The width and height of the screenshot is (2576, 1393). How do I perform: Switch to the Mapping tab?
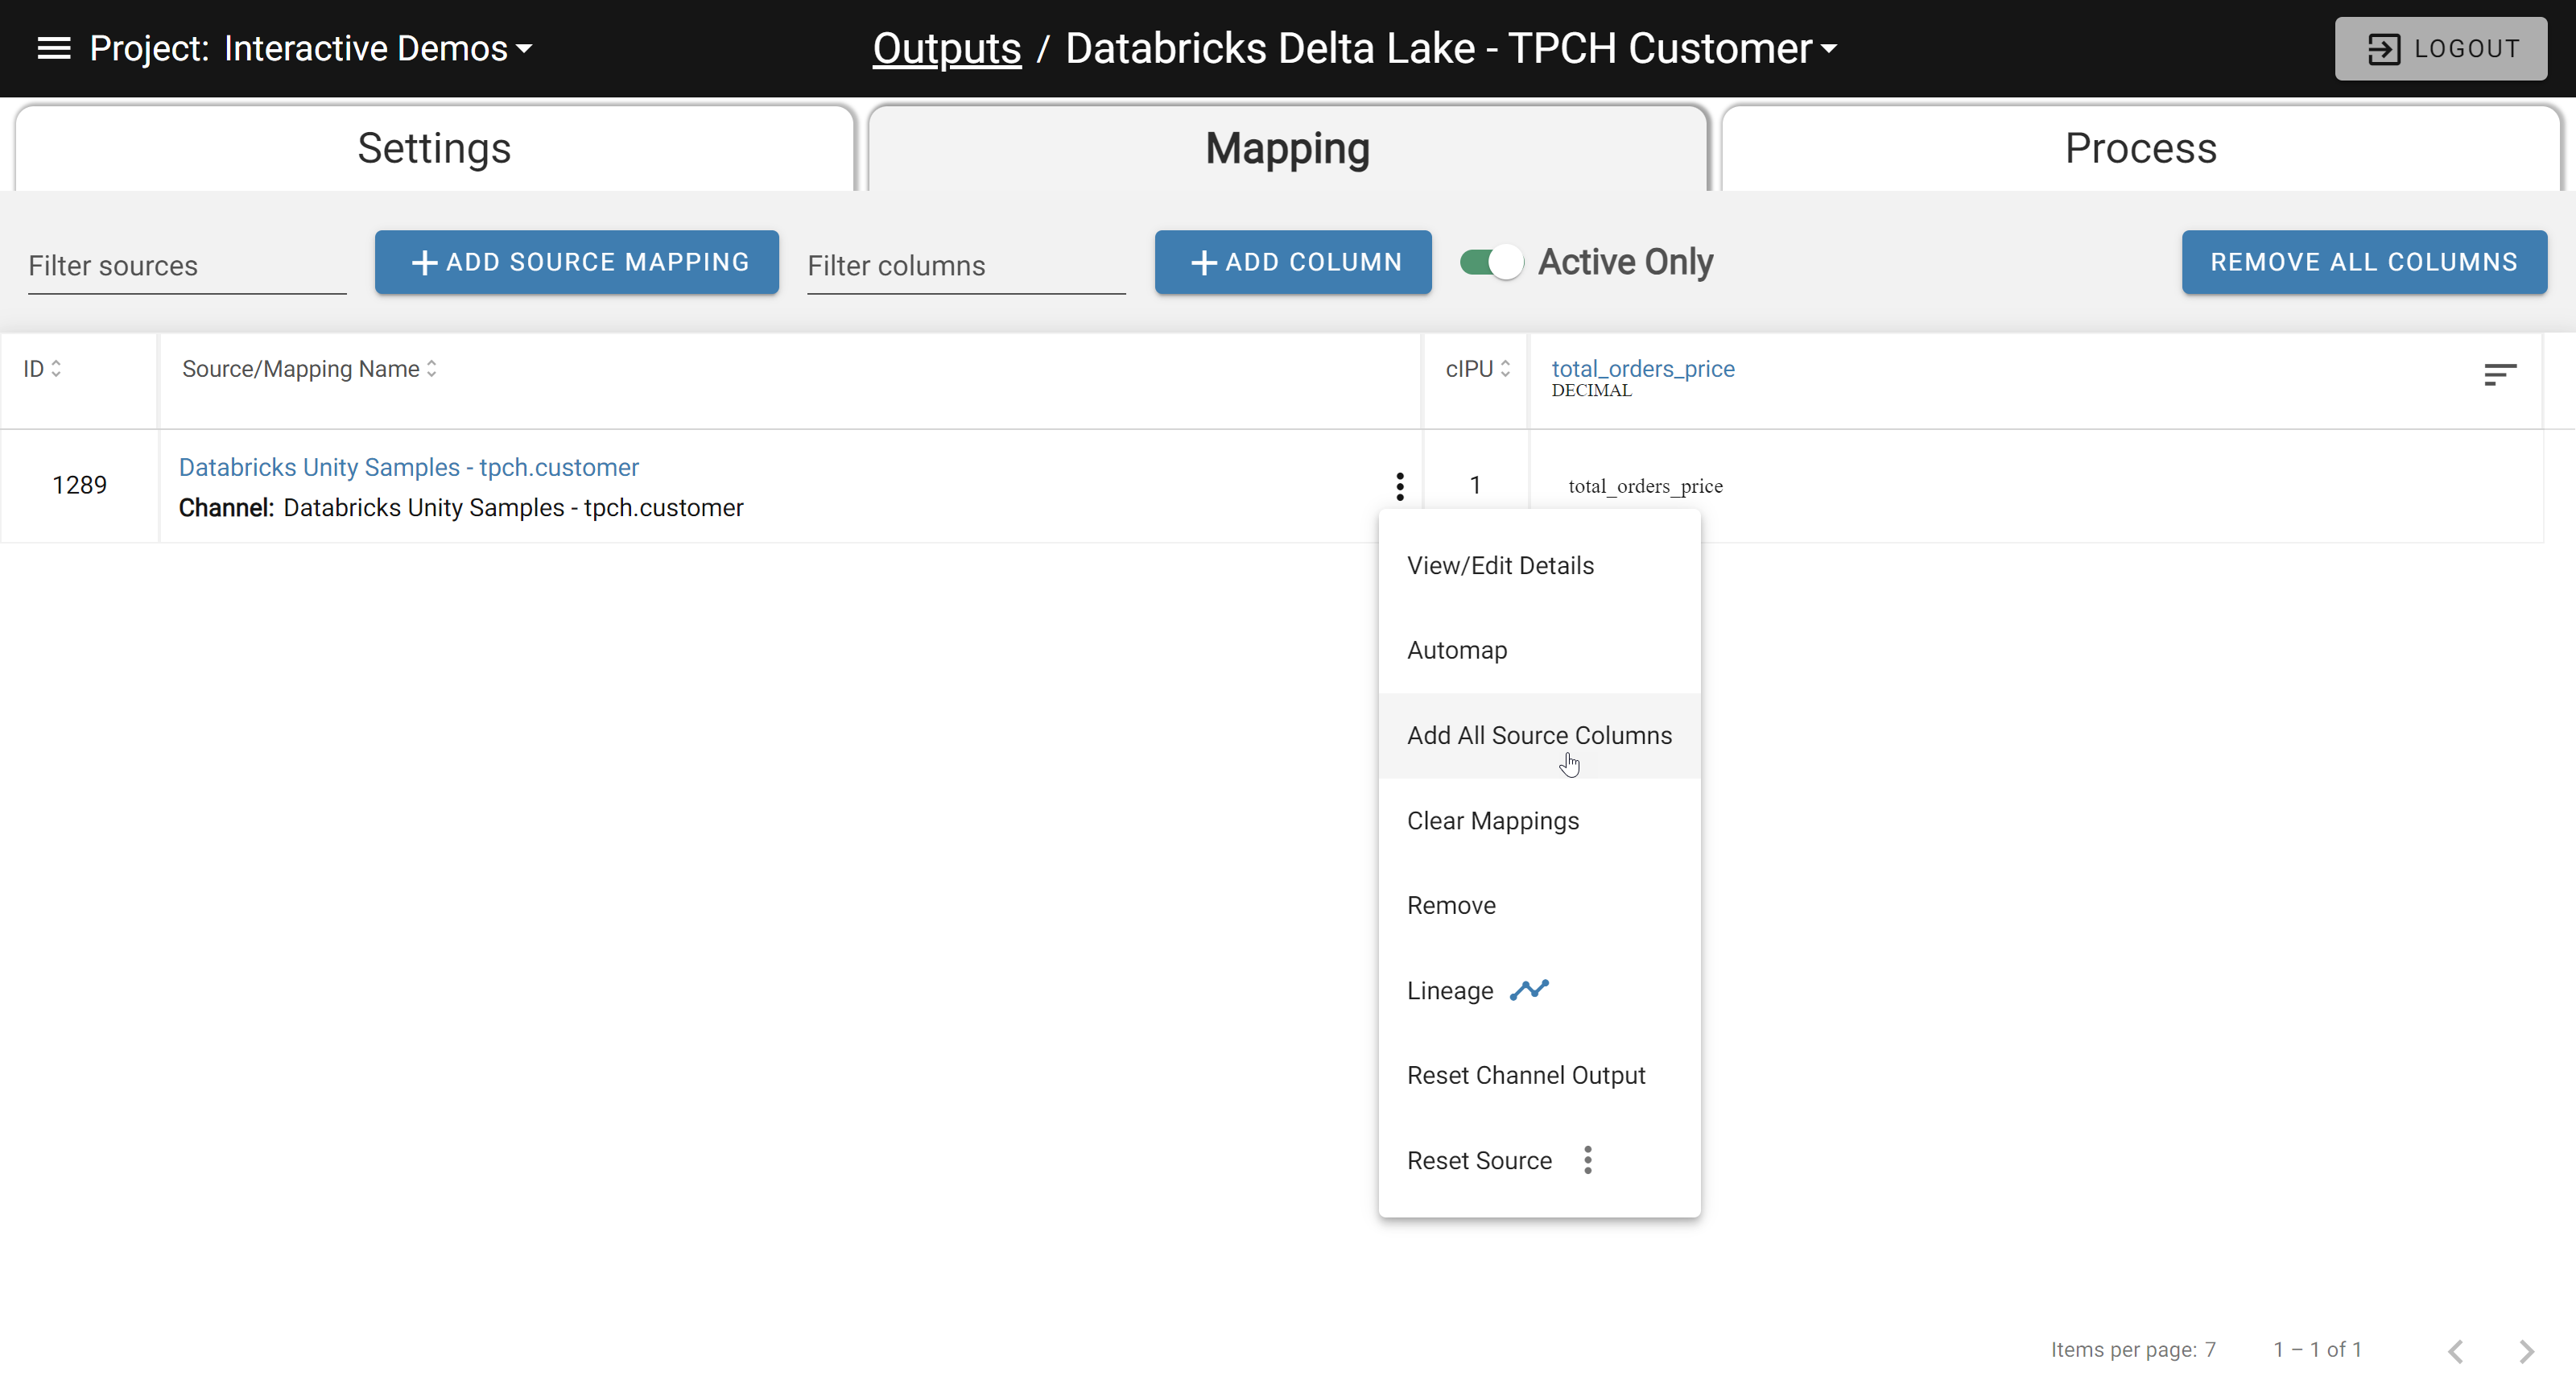point(1288,148)
